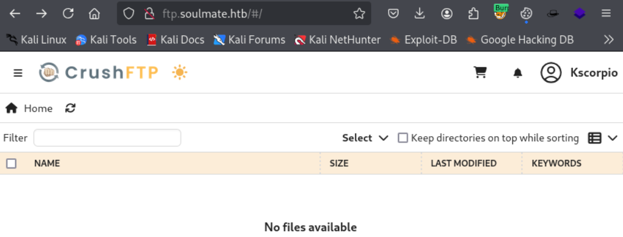Image resolution: width=623 pixels, height=237 pixels.
Task: Sort by the SIZE column
Action: click(339, 163)
